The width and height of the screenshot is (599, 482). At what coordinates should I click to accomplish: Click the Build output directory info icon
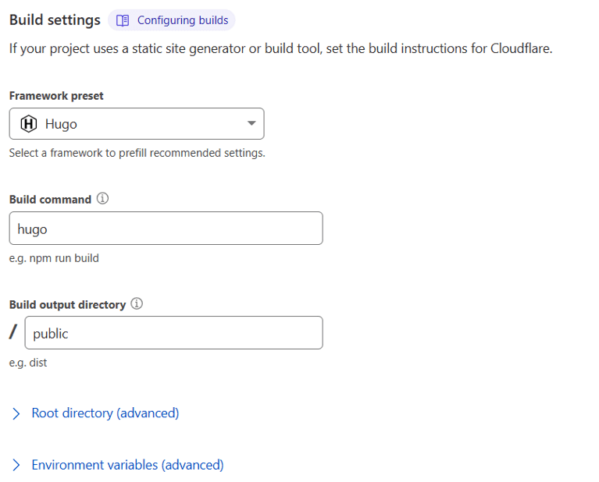pos(137,304)
